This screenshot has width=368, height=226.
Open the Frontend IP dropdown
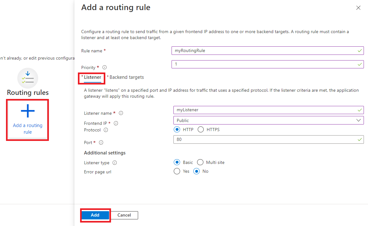click(359, 120)
